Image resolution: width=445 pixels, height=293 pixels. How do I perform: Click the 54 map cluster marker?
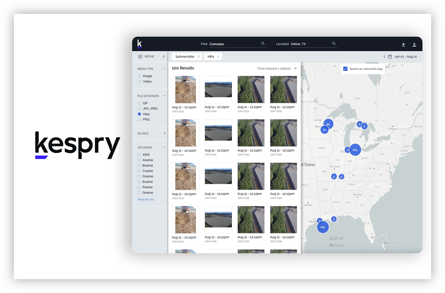pyautogui.click(x=328, y=124)
